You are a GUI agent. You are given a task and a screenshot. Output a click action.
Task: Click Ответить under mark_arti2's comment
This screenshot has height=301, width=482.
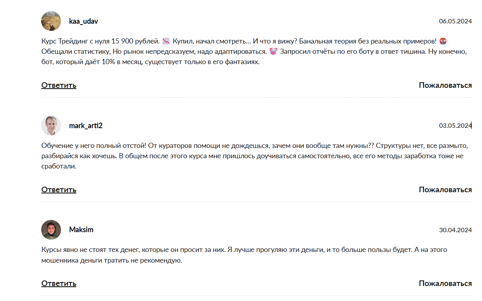[x=59, y=189]
